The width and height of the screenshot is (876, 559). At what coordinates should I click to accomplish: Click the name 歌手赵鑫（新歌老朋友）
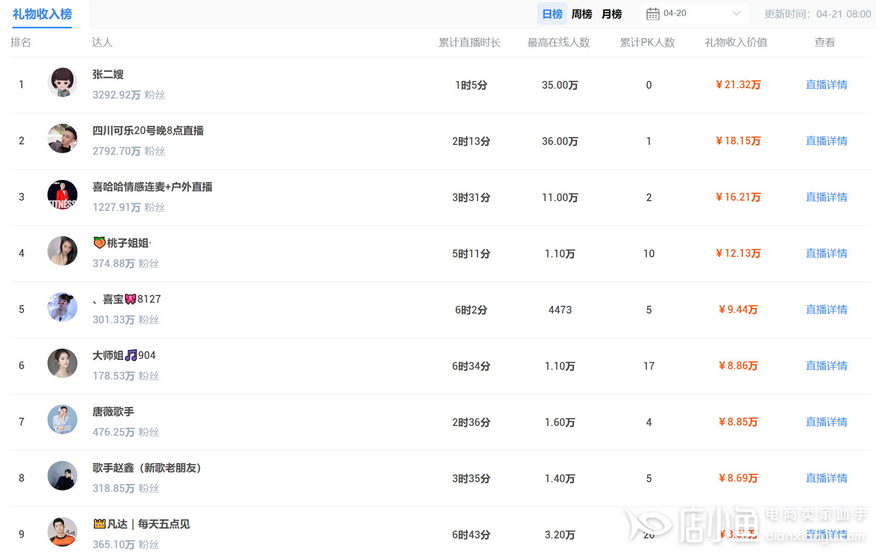[x=147, y=468]
